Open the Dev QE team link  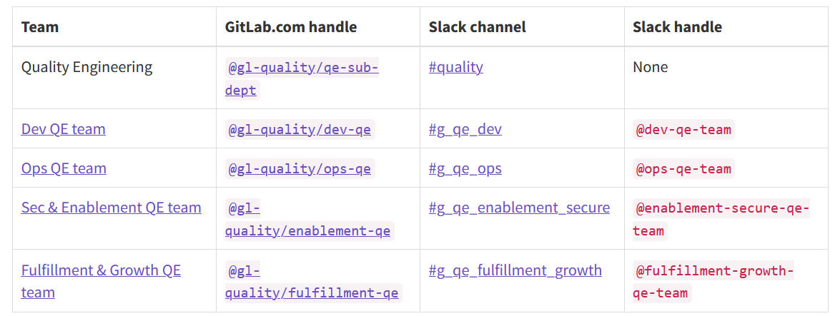coord(63,129)
